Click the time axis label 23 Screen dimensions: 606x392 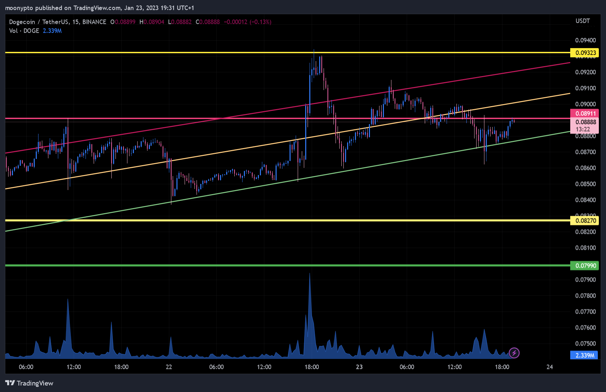359,367
